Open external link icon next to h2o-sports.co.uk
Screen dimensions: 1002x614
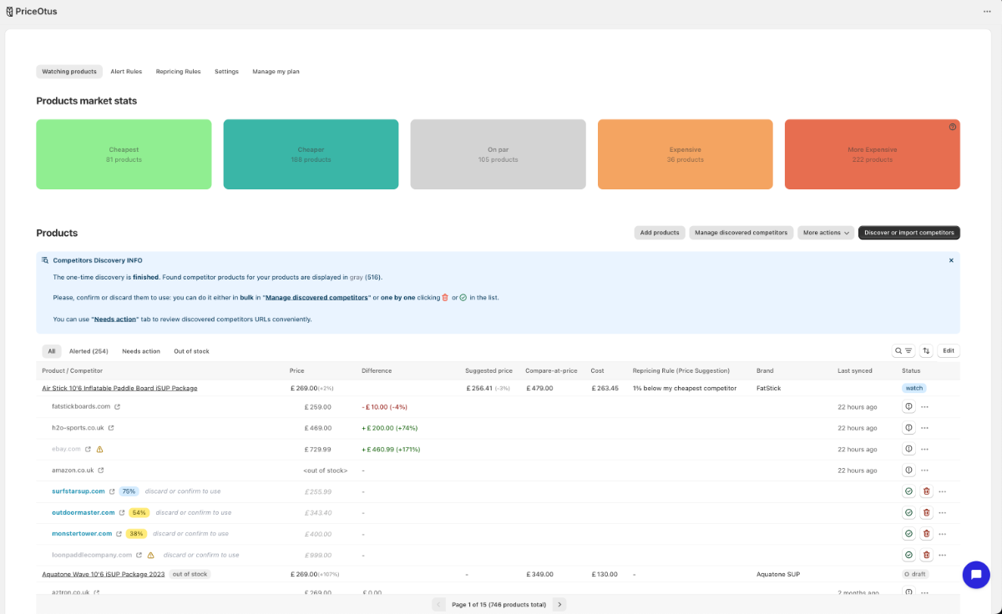pyautogui.click(x=111, y=428)
